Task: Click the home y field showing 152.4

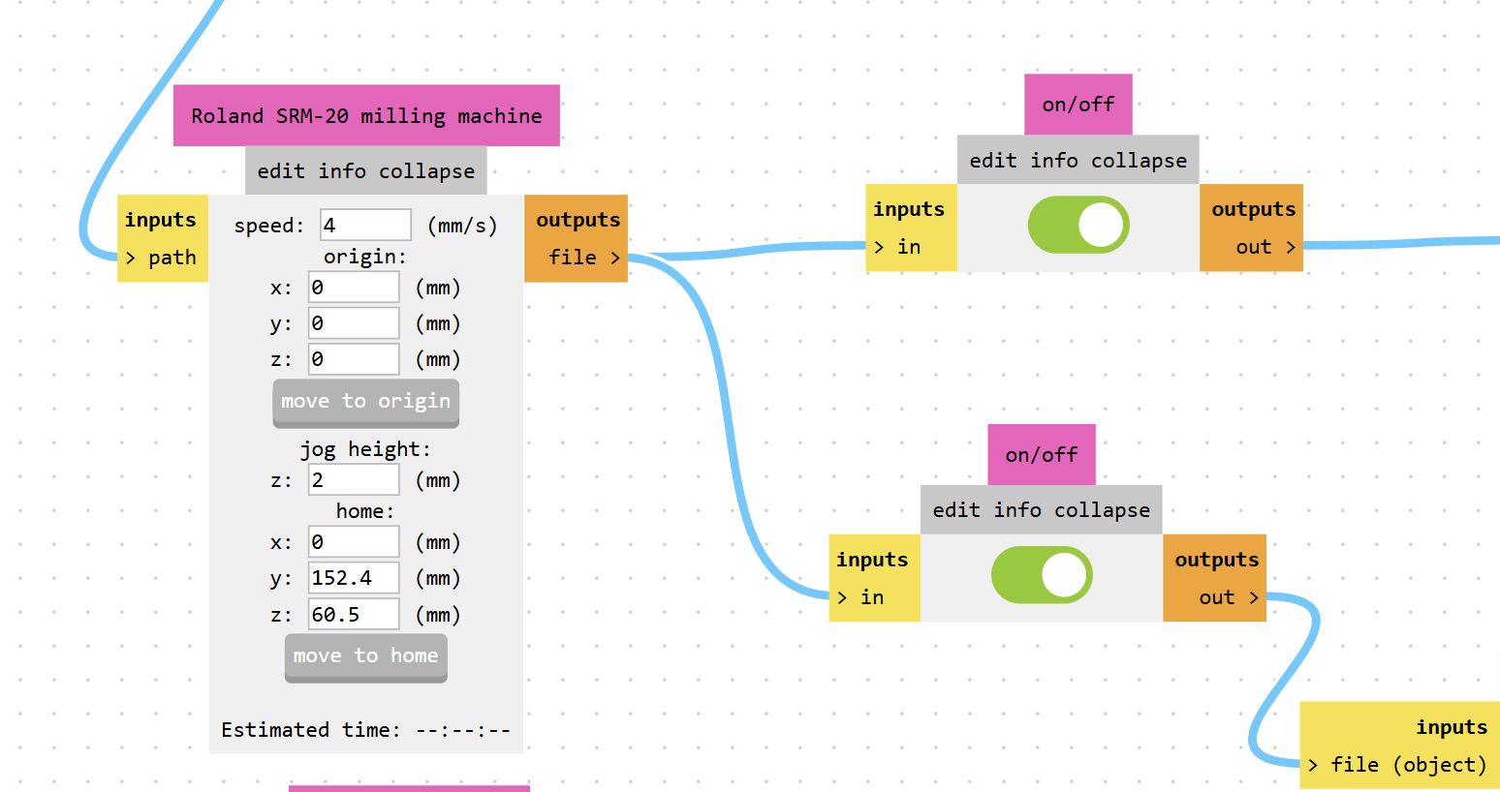Action: coord(353,578)
